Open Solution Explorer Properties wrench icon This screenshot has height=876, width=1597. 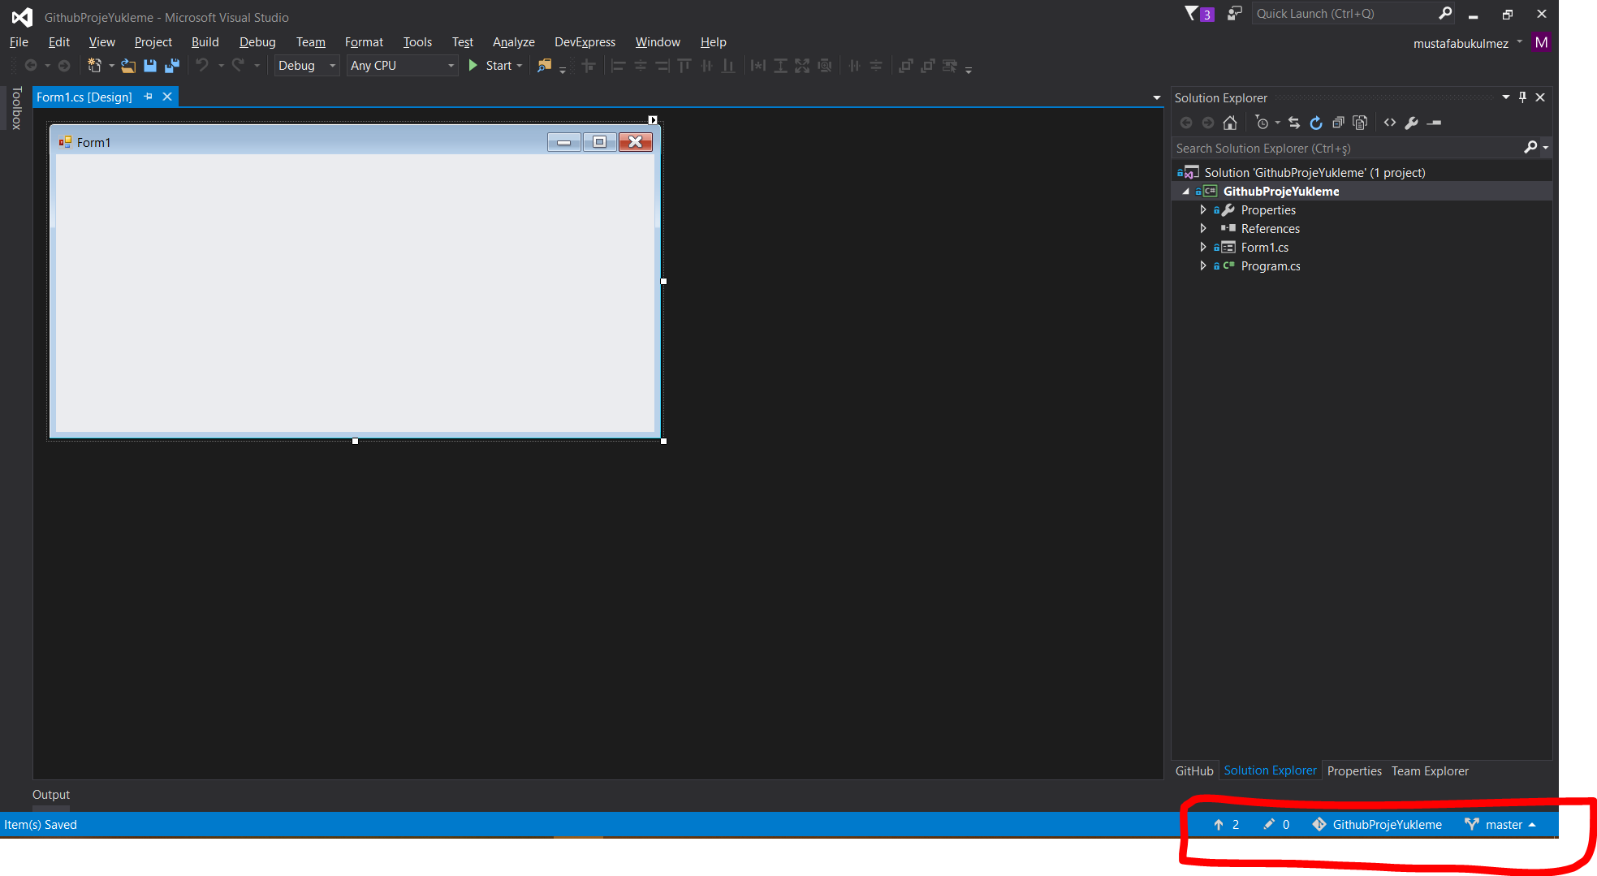[1413, 123]
